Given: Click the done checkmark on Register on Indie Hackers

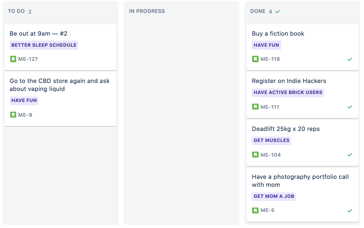Looking at the screenshot, I should coord(350,107).
